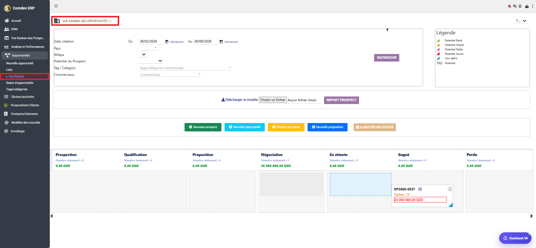The height and width of the screenshot is (248, 536).
Task: Open Propositions Clients in the sidebar
Action: (x=25, y=105)
